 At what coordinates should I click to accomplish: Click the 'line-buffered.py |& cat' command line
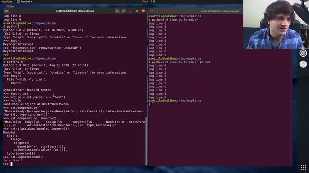click(x=179, y=62)
